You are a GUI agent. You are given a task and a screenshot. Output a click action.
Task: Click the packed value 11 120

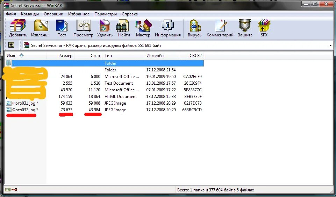[94, 90]
